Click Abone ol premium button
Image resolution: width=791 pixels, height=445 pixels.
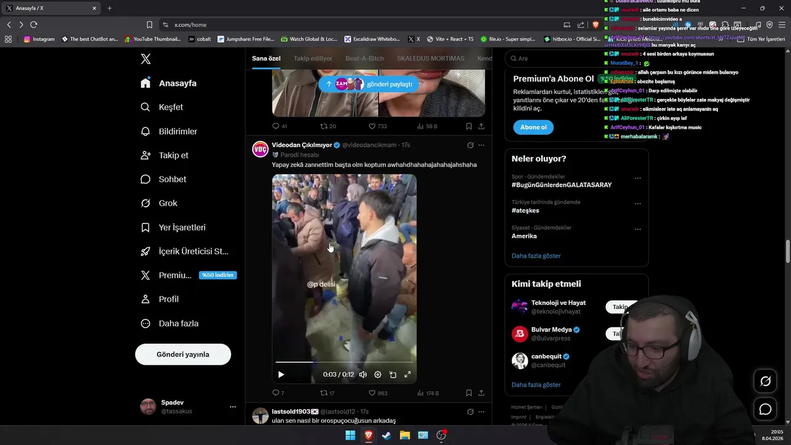[x=533, y=127]
